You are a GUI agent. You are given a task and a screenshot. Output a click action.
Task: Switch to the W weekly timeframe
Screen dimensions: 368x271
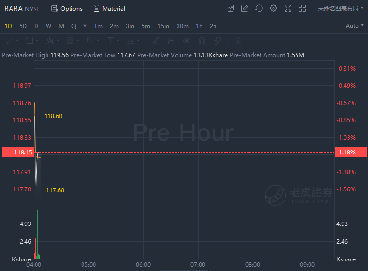coord(48,26)
